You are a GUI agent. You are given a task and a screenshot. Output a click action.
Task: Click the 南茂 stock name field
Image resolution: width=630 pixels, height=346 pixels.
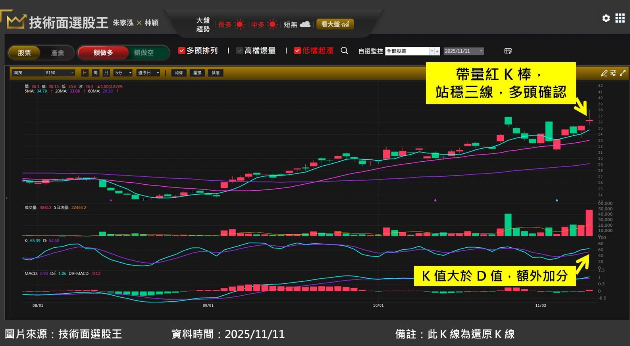[27, 73]
